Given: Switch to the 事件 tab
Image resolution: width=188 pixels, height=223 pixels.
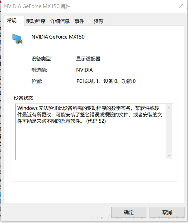Looking at the screenshot, I should [x=82, y=21].
